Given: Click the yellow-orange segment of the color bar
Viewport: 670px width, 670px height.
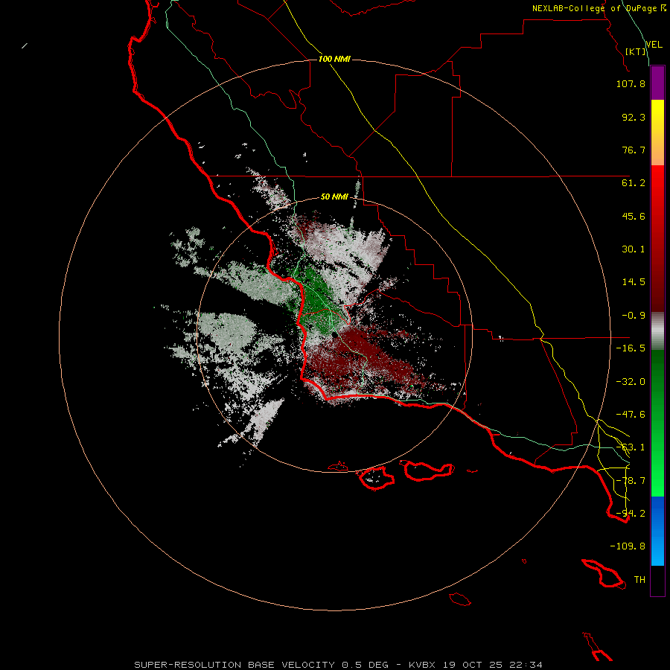Looking at the screenshot, I should pyautogui.click(x=657, y=133).
